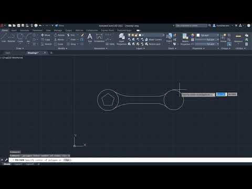The image size is (252, 189).
Task: Switch to the Start file tab
Action: coord(8,52)
